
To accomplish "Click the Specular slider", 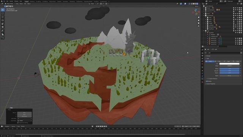I will pos(229,71).
